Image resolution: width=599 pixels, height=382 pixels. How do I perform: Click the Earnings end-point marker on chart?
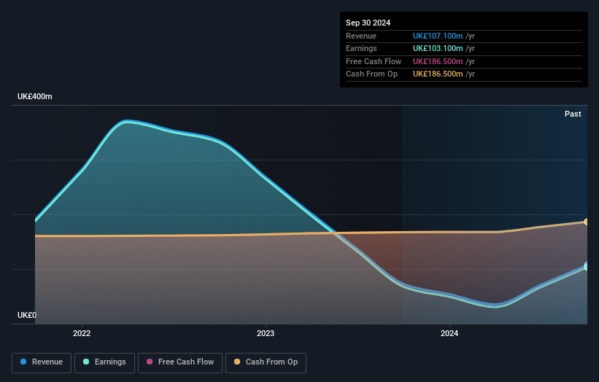tap(587, 268)
